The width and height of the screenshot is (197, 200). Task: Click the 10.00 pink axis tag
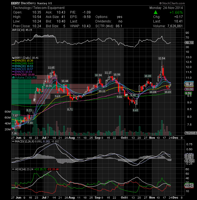(x=189, y=89)
